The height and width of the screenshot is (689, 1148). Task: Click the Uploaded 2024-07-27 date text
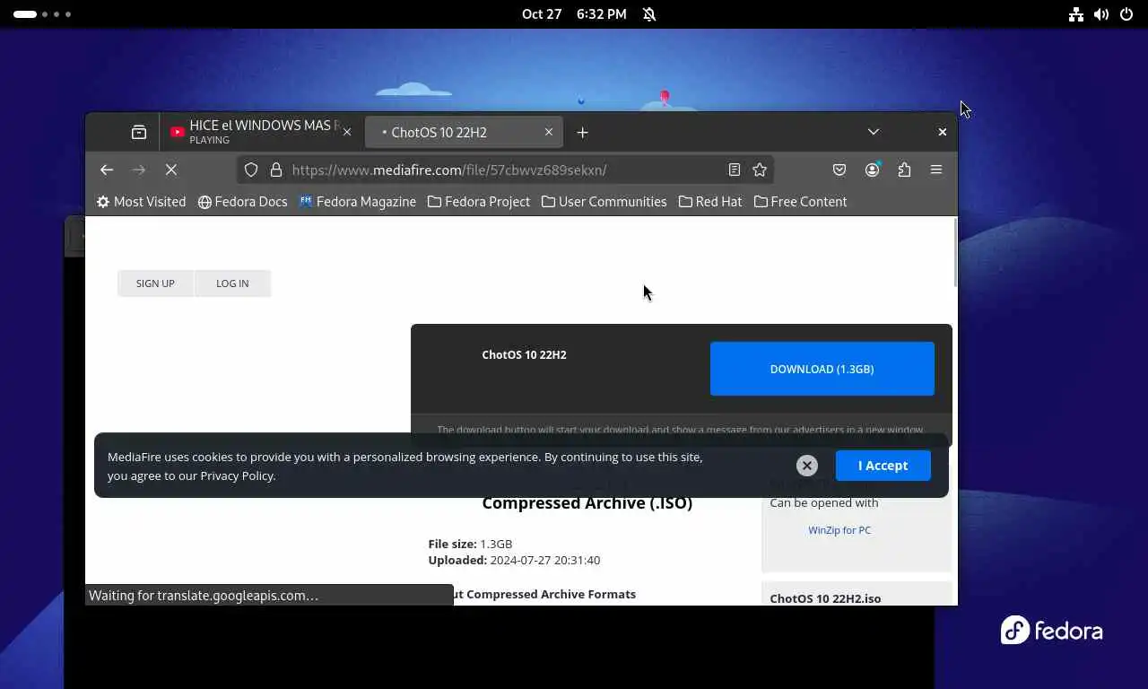(x=514, y=560)
